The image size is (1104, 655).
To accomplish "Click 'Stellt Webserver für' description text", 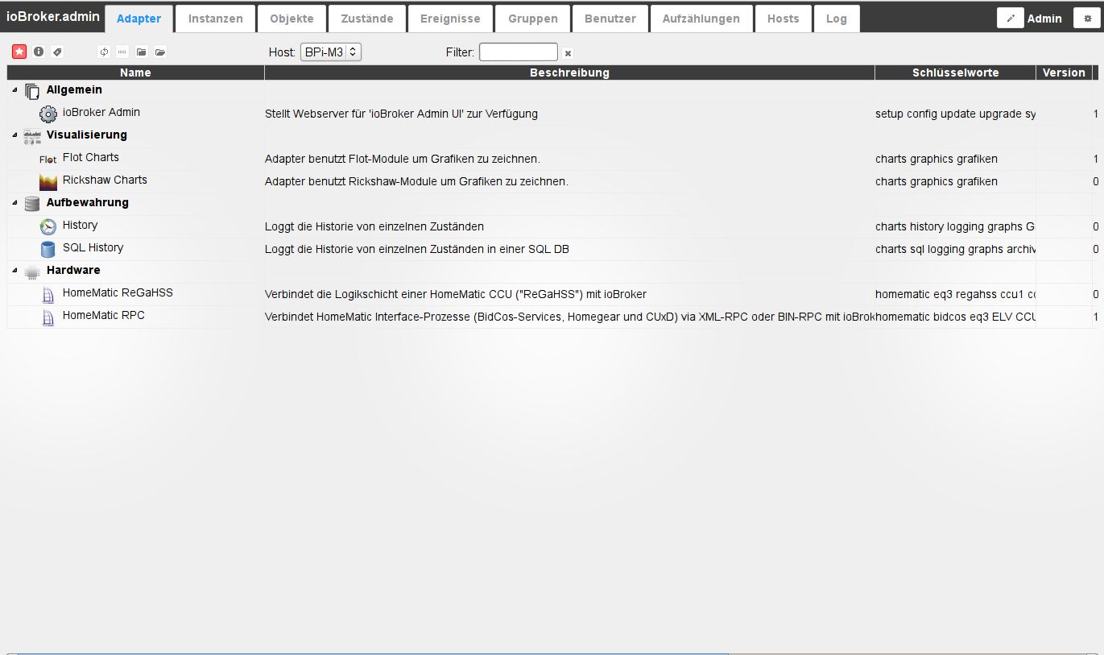I will click(x=401, y=114).
